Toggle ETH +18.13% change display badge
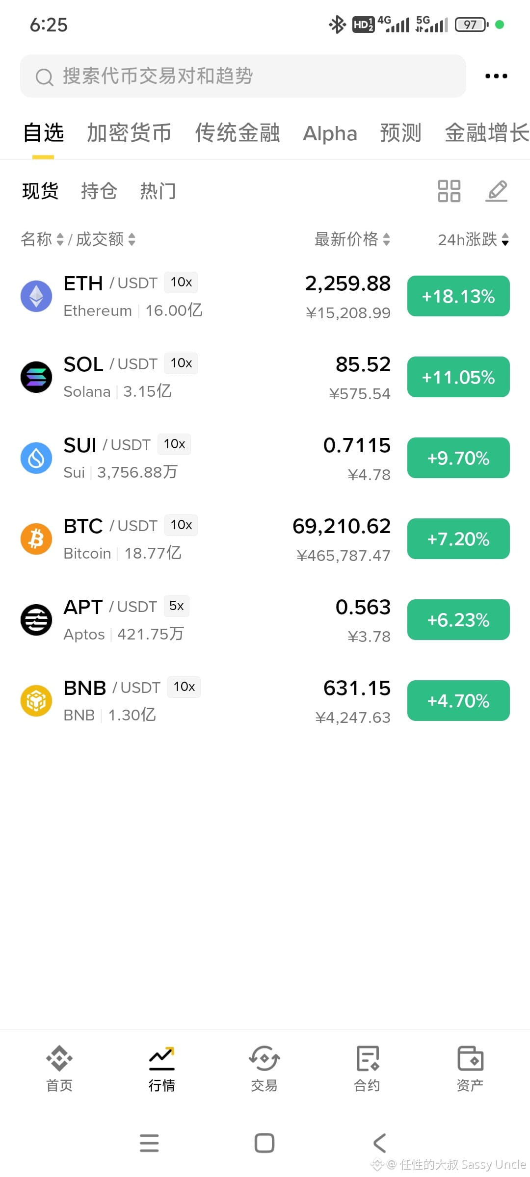The height and width of the screenshot is (1177, 530). (x=458, y=296)
